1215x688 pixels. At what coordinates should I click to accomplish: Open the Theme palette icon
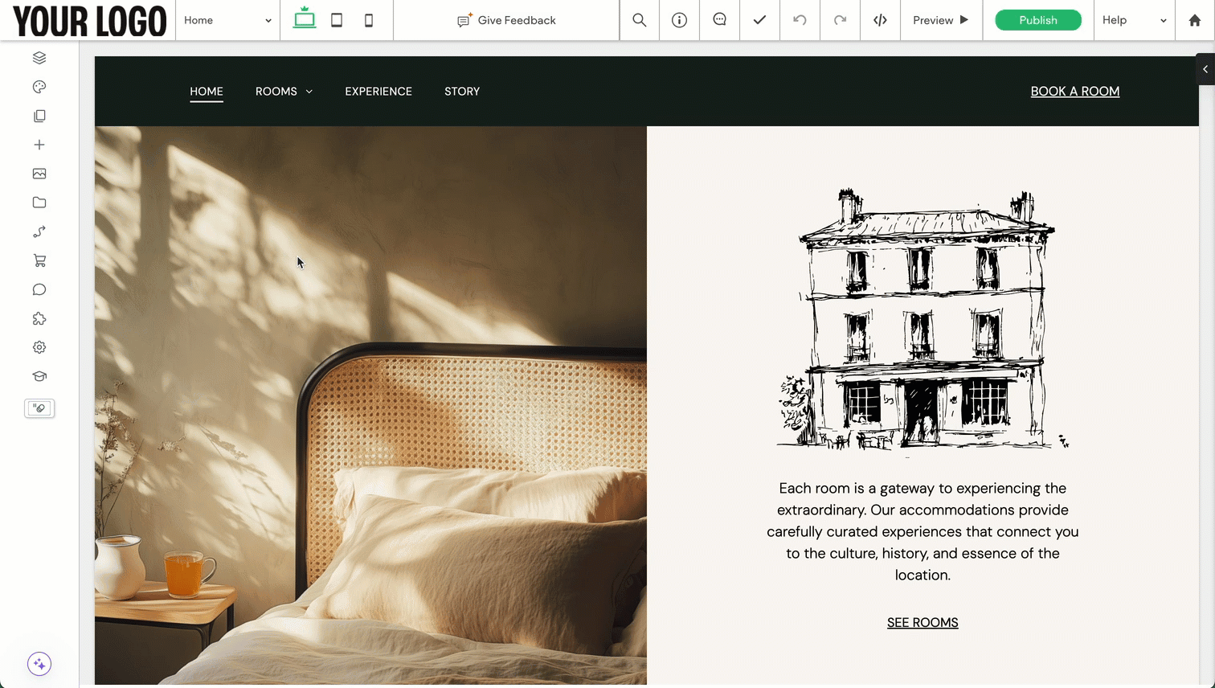pos(39,87)
